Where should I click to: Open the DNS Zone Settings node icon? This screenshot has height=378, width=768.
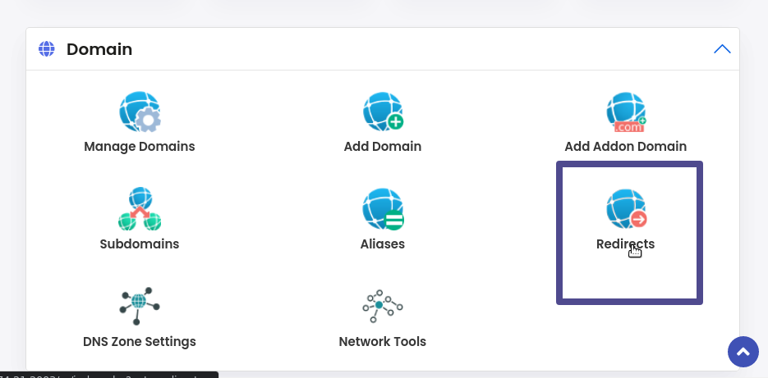pos(140,306)
